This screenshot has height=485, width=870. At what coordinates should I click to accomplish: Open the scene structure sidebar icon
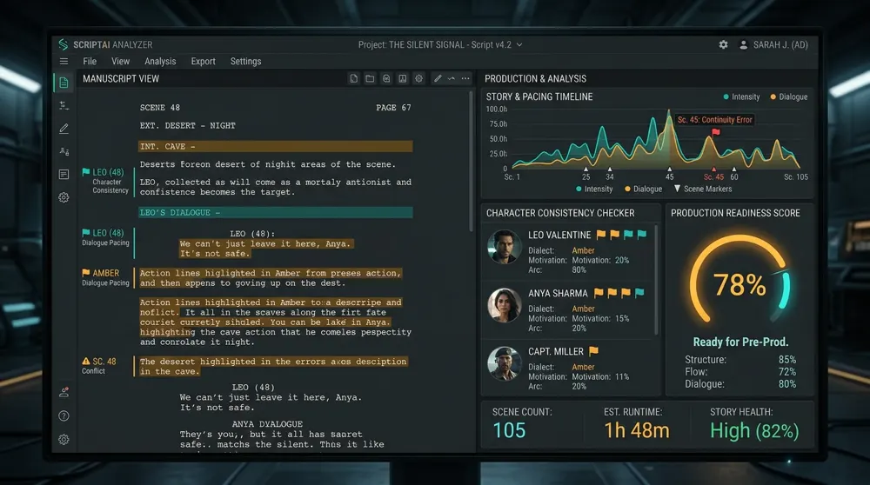64,105
